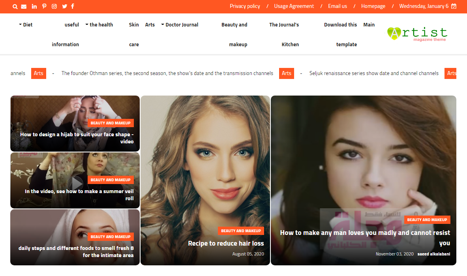The width and height of the screenshot is (467, 276).
Task: Open the Instagram social icon
Action: tap(54, 6)
